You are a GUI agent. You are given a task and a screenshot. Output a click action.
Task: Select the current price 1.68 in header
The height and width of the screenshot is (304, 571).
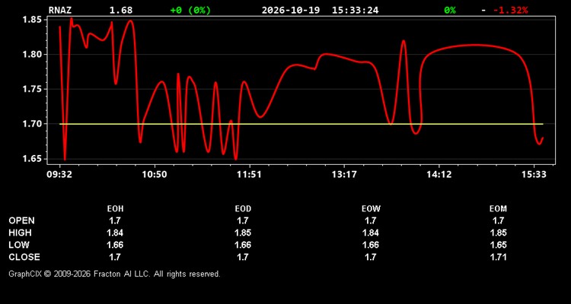pos(121,10)
